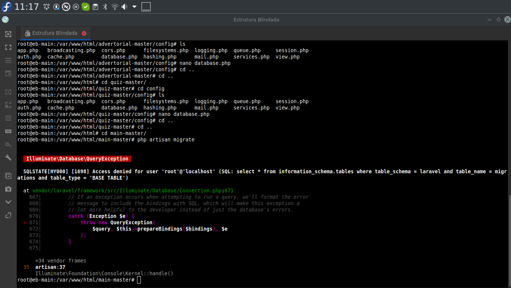Click the Remmina window icon in title bar
Image resolution: width=511 pixels, height=288 pixels.
(5, 19)
